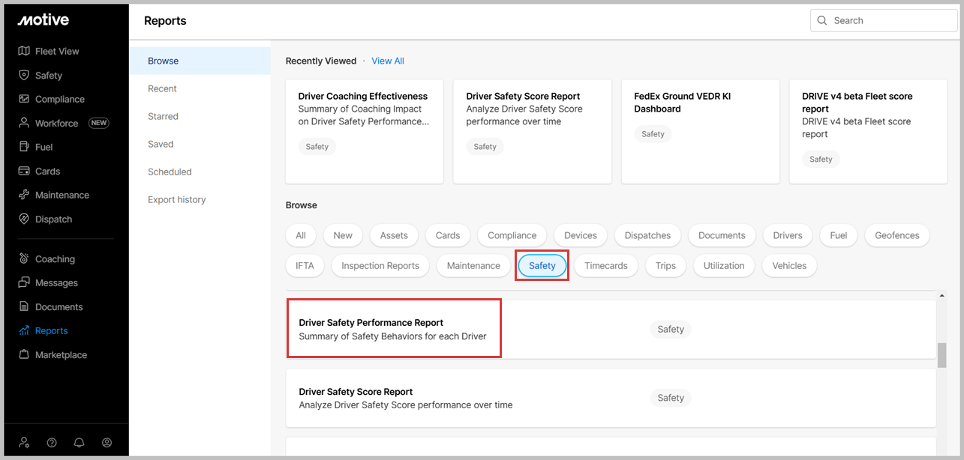
Task: Open Driver Safety Score Report list row
Action: 611,398
